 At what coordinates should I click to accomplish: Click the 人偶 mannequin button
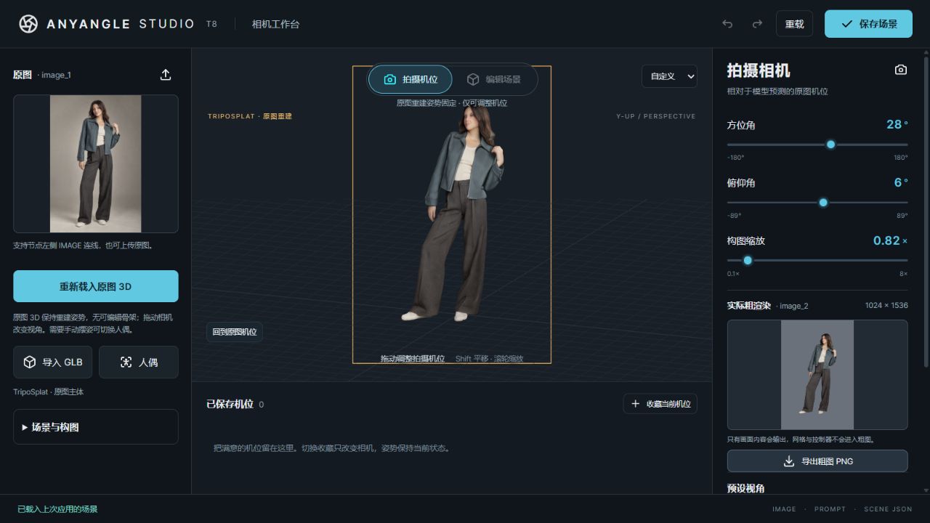(139, 362)
